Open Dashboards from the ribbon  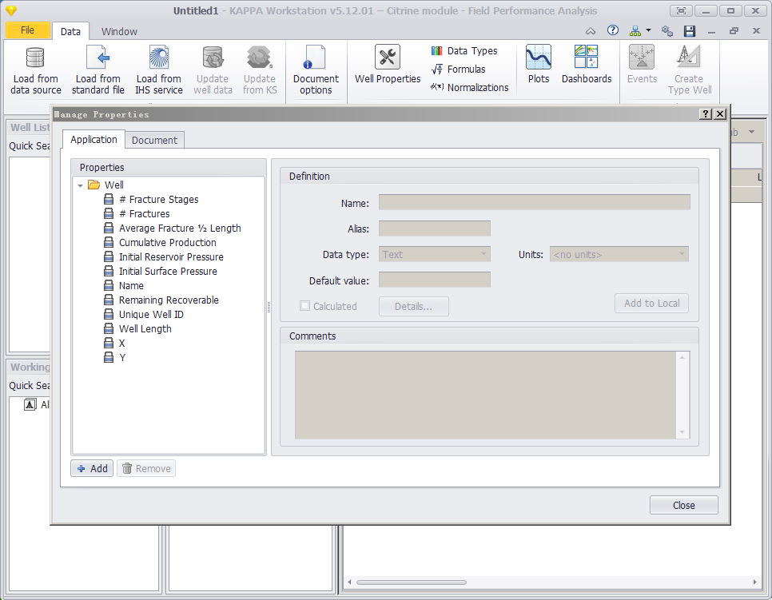(x=587, y=65)
